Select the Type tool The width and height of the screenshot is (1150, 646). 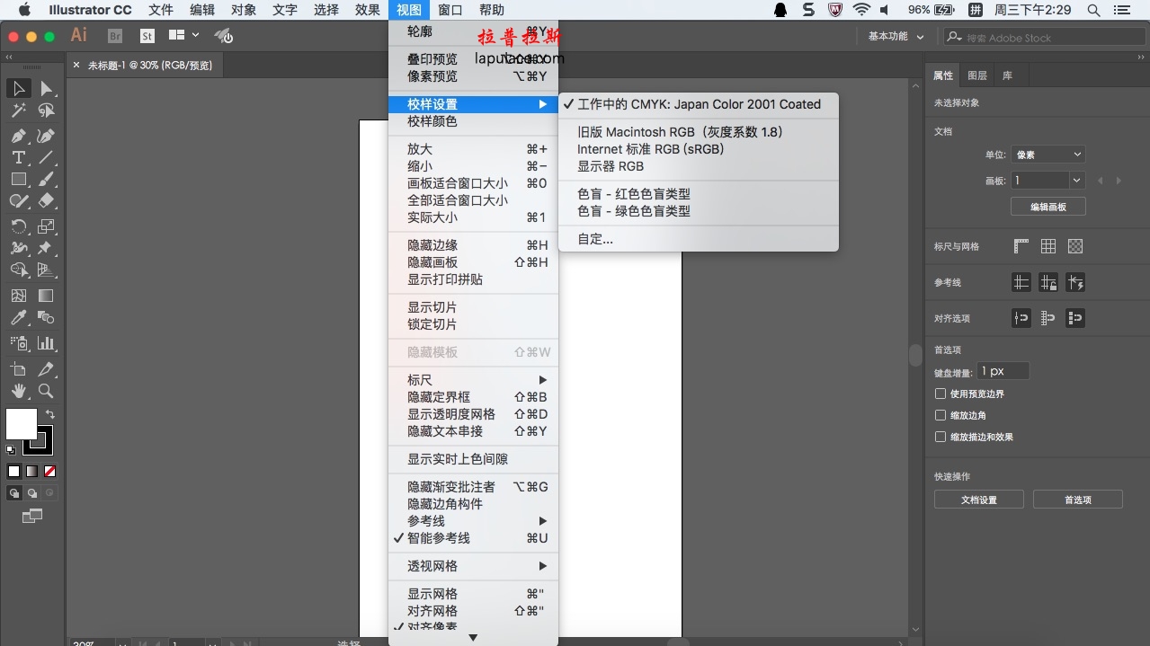click(18, 157)
